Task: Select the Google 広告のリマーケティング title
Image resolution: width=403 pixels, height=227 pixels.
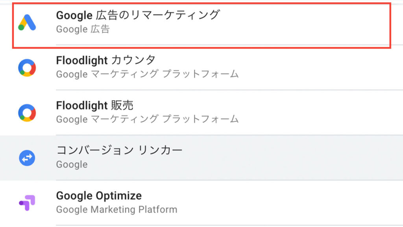Action: coord(137,15)
